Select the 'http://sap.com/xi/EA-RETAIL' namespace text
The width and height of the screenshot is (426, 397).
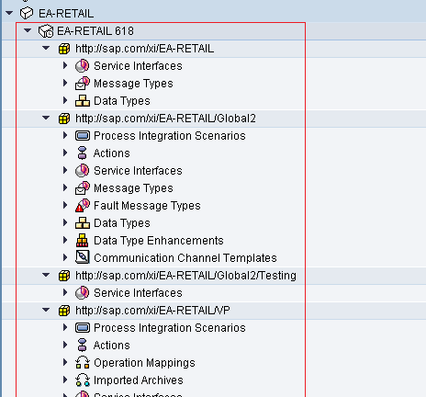pos(144,49)
